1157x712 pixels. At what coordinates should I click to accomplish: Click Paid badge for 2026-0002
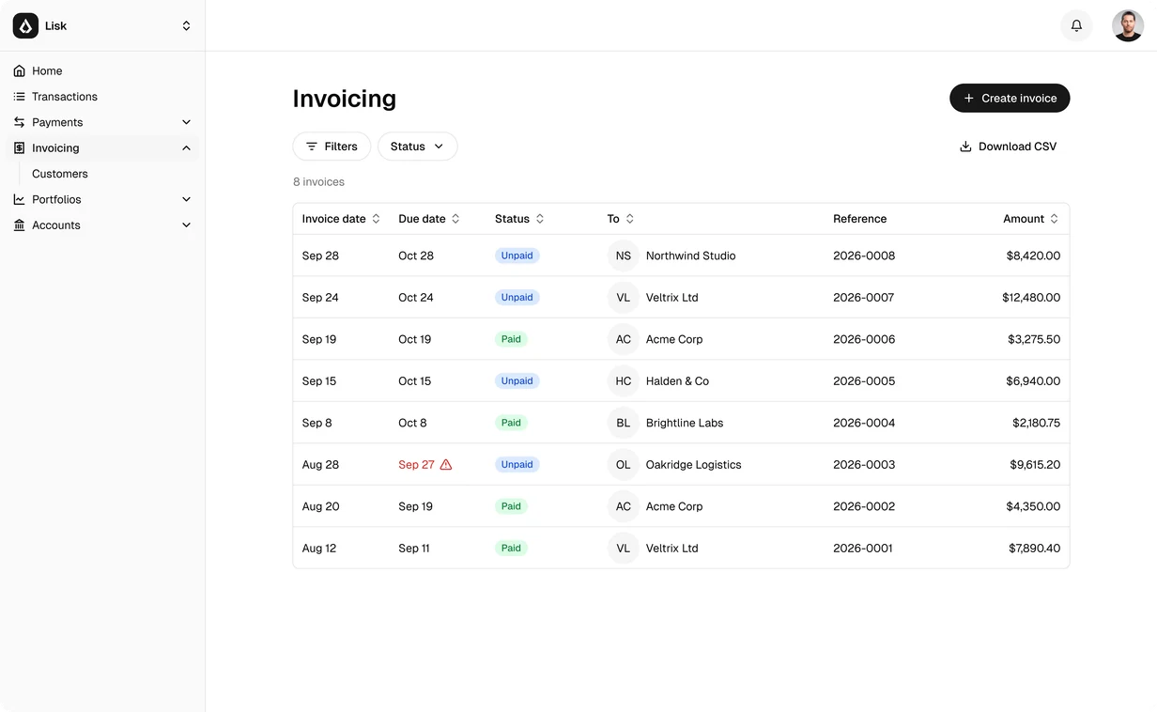511,506
